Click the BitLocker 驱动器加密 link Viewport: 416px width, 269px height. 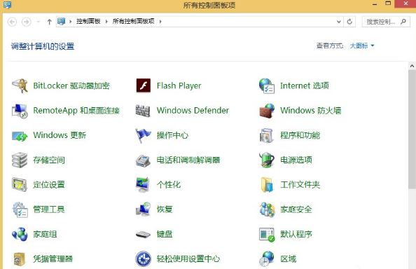click(x=71, y=85)
